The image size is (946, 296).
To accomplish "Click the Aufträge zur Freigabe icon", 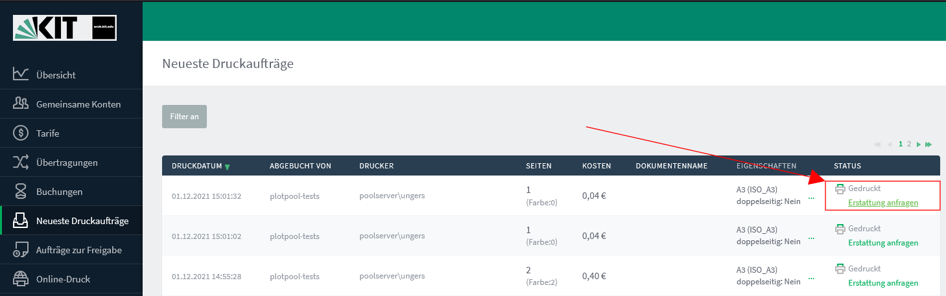I will [x=21, y=250].
